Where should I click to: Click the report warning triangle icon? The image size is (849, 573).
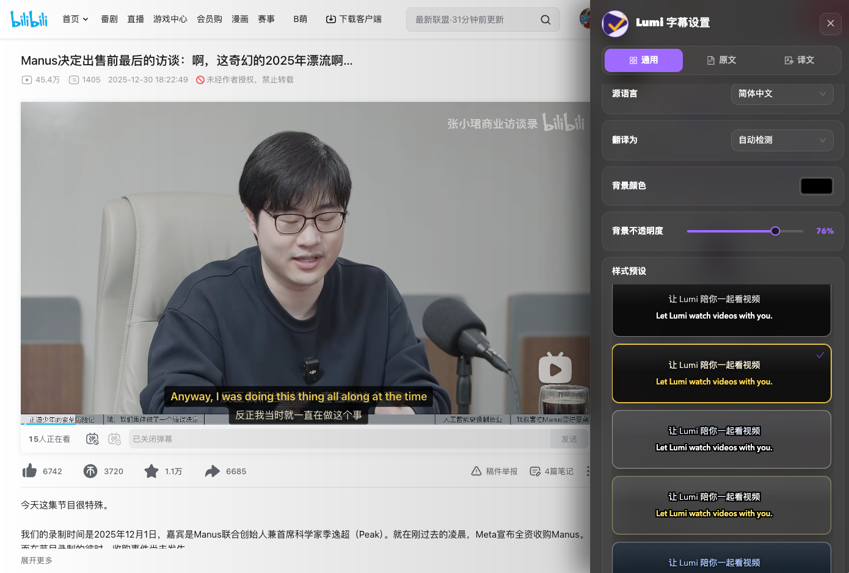click(476, 471)
